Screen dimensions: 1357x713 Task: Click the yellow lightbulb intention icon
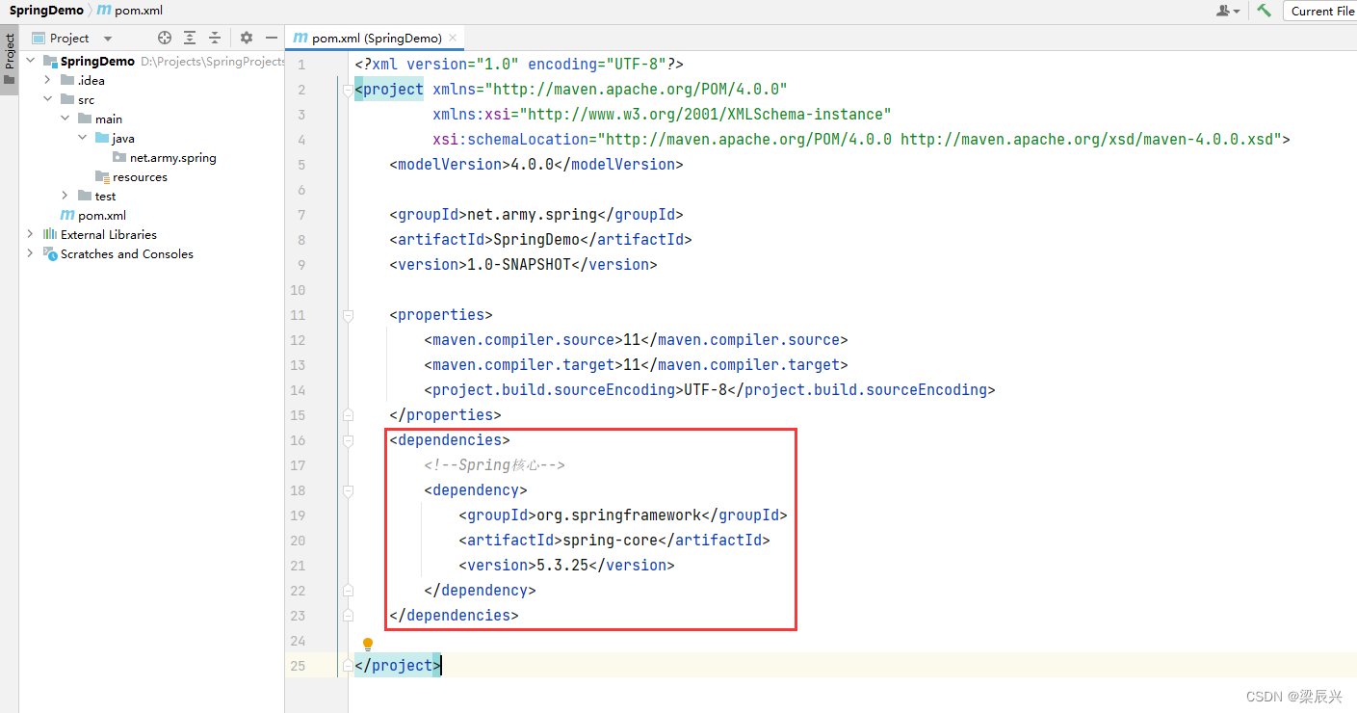click(367, 644)
